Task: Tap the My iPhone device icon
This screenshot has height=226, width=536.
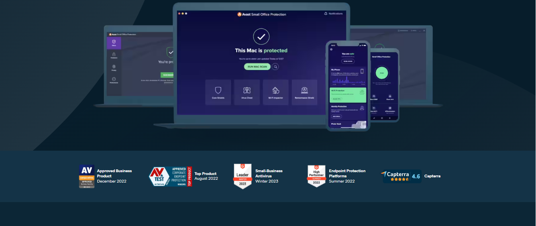Action: (x=362, y=71)
